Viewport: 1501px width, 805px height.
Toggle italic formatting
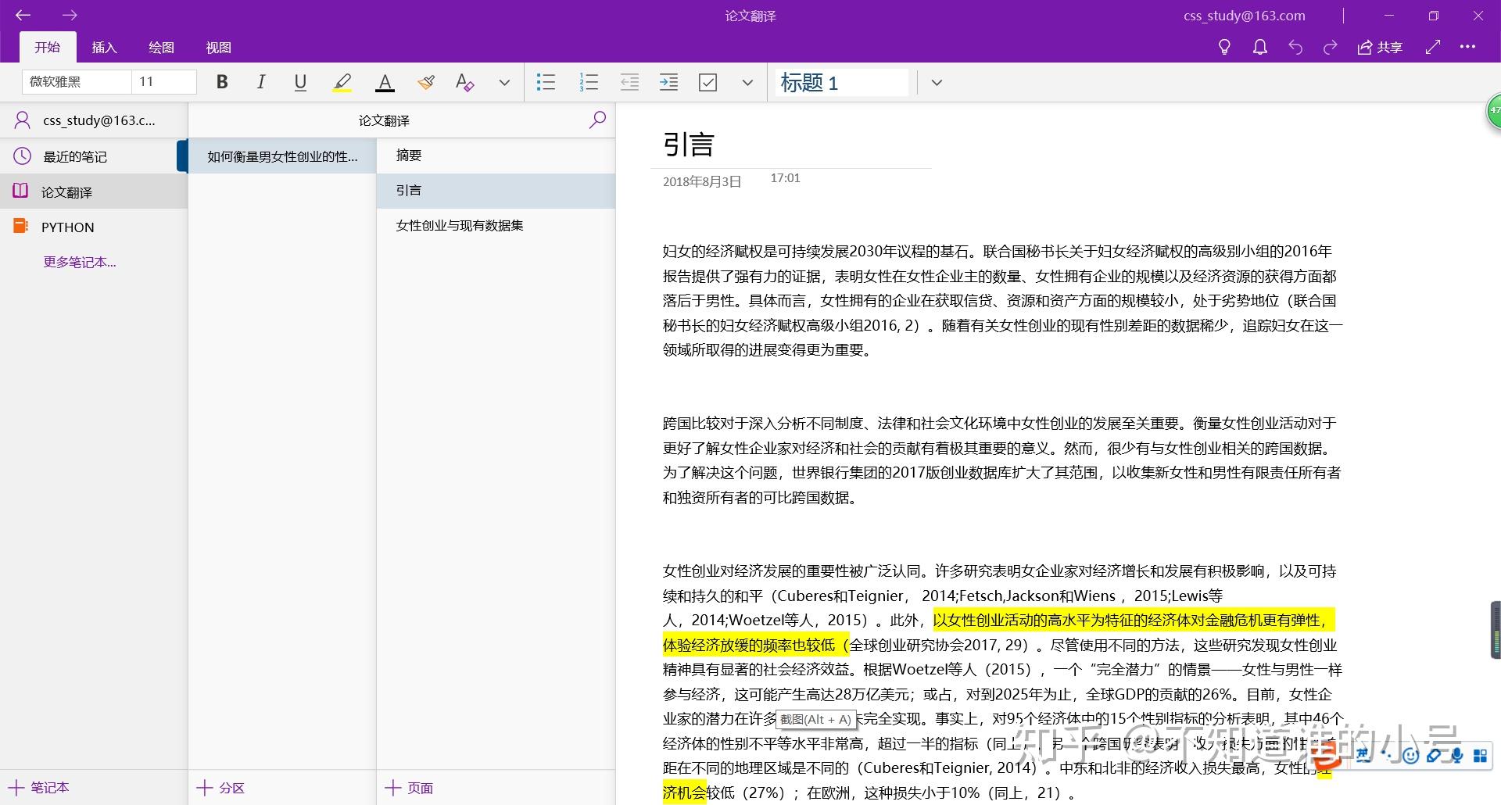click(261, 81)
